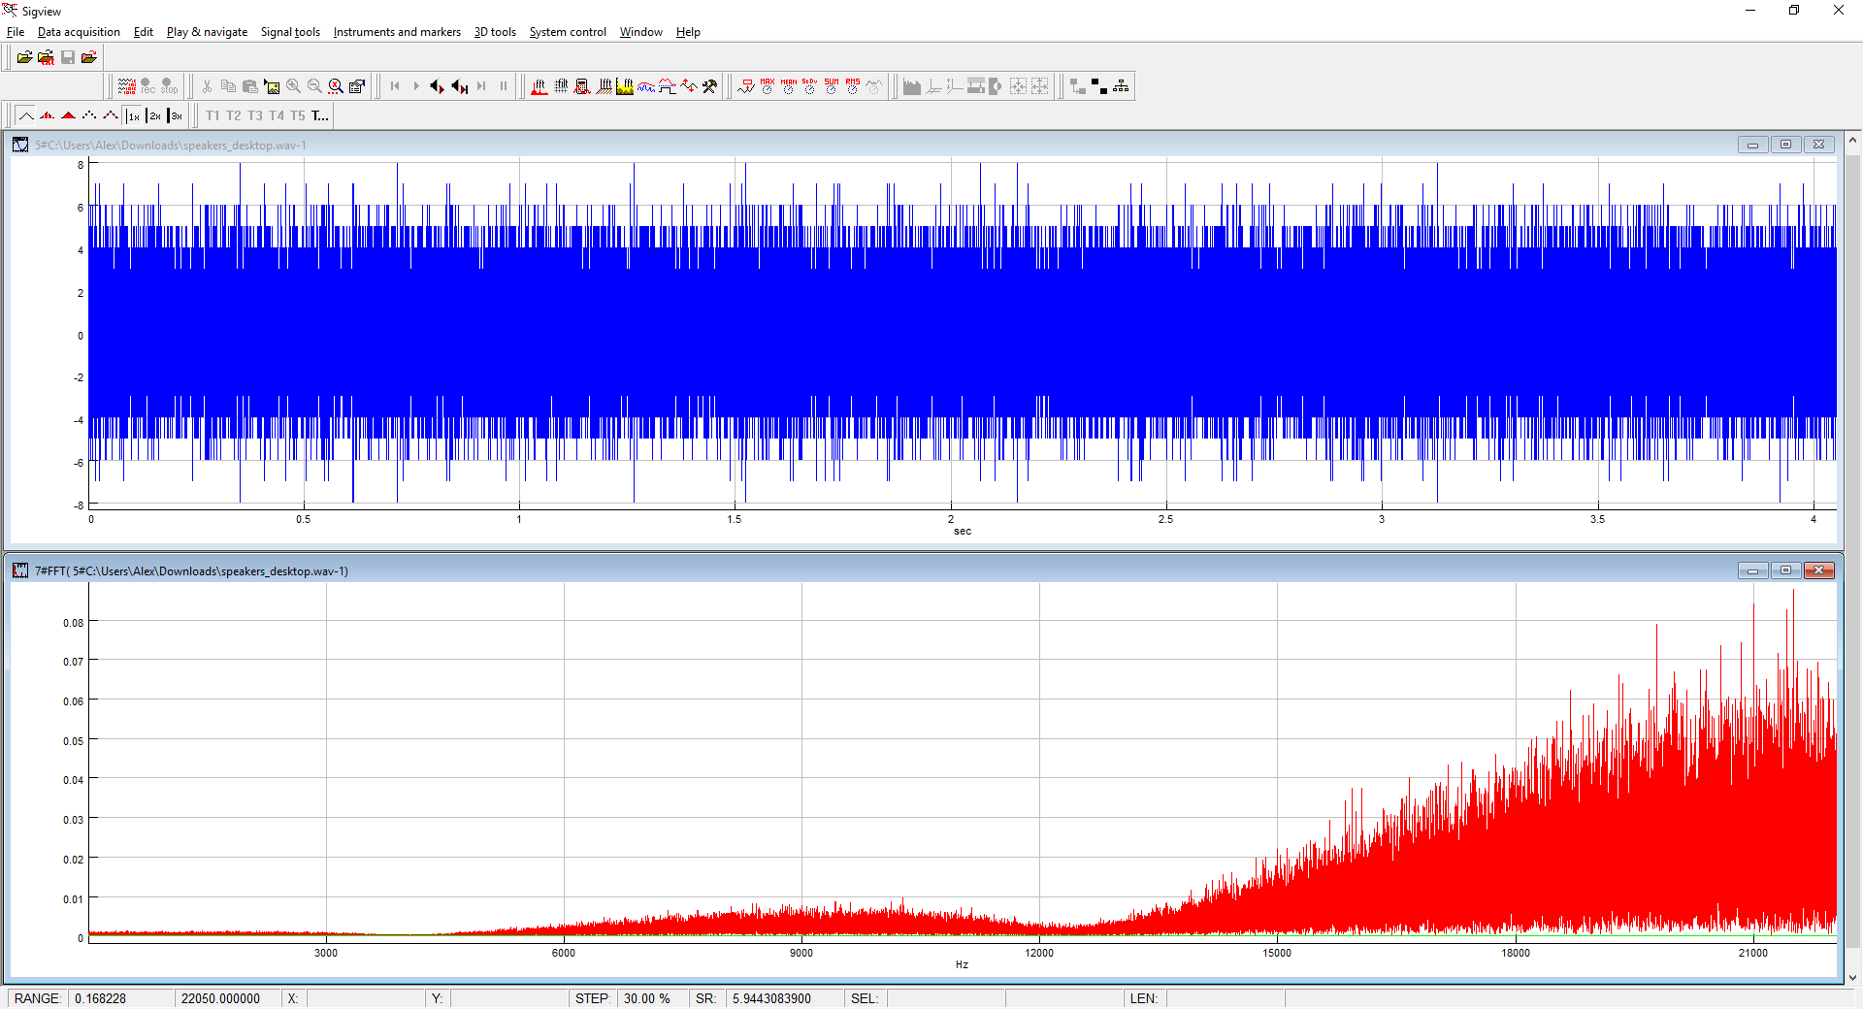1863x1009 pixels.
Task: Click the RMS instrument dial icon
Action: tap(852, 86)
